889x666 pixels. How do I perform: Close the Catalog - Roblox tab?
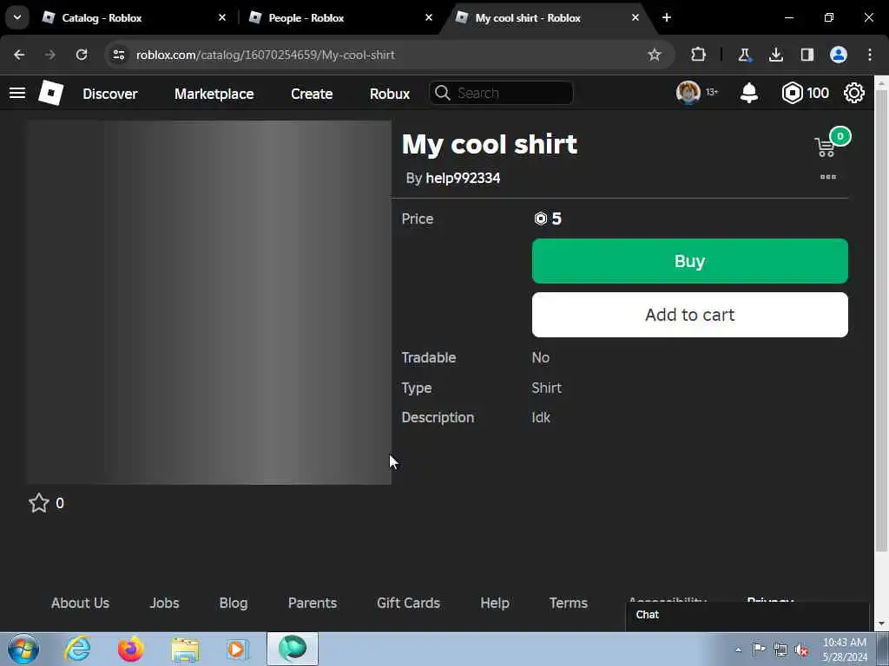pyautogui.click(x=222, y=17)
